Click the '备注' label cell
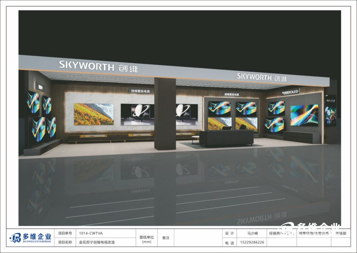The height and width of the screenshot is (253, 357). [x=166, y=238]
